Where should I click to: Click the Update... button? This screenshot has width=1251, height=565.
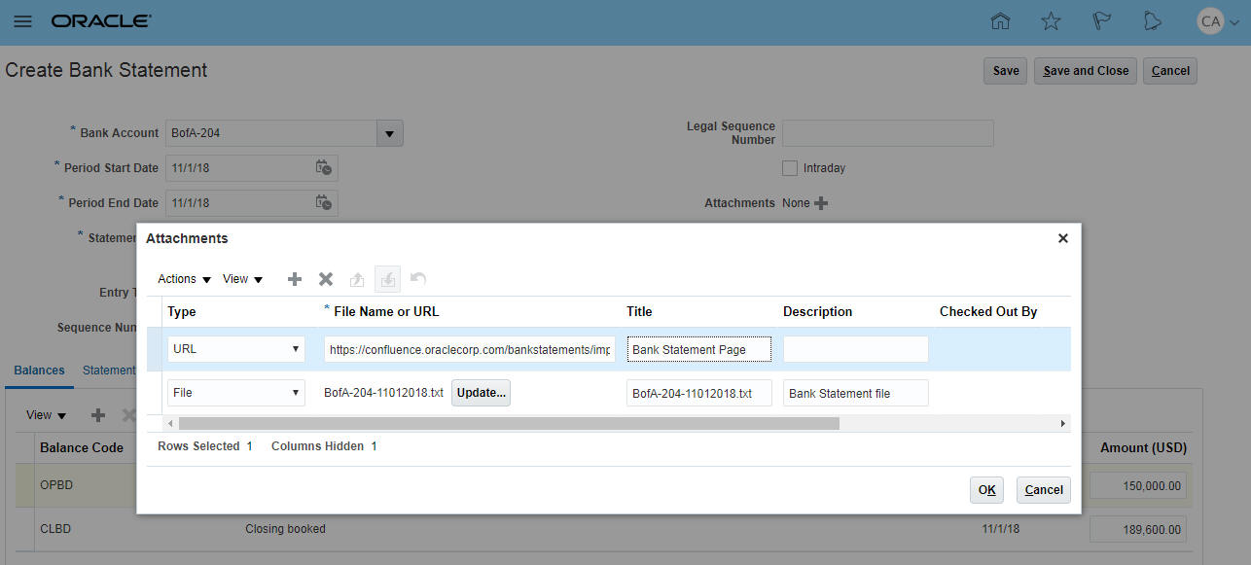pos(481,393)
